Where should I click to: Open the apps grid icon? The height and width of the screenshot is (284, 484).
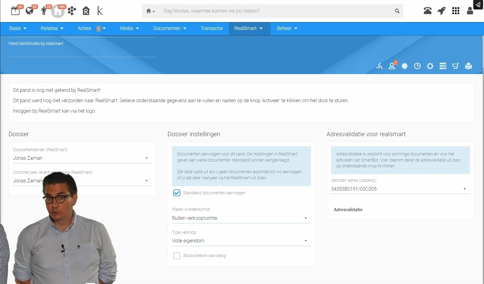[456, 11]
